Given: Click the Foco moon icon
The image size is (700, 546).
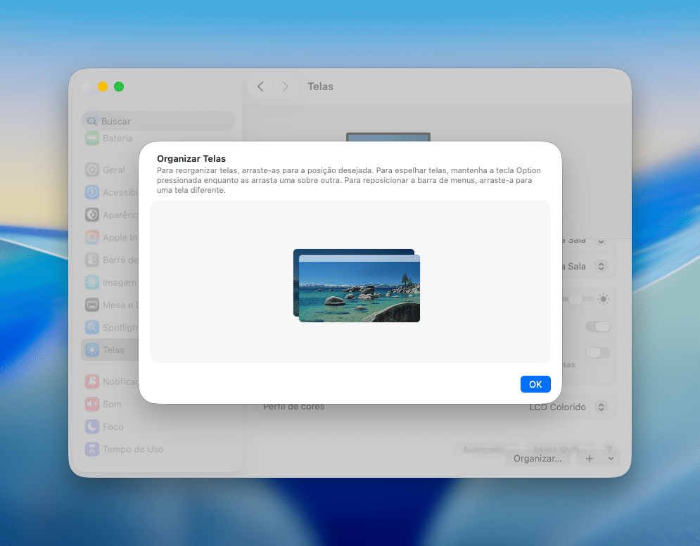Looking at the screenshot, I should (92, 426).
